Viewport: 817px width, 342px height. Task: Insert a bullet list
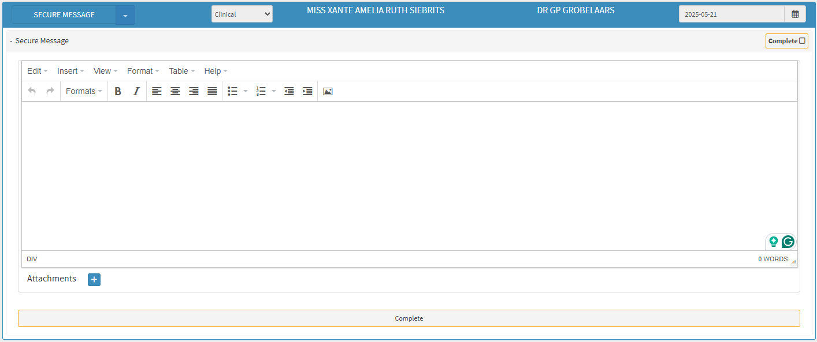coord(233,91)
